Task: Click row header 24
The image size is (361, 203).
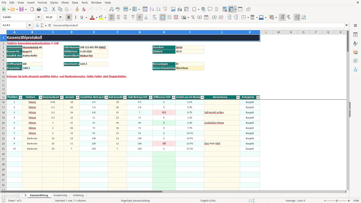Action: 3,143
